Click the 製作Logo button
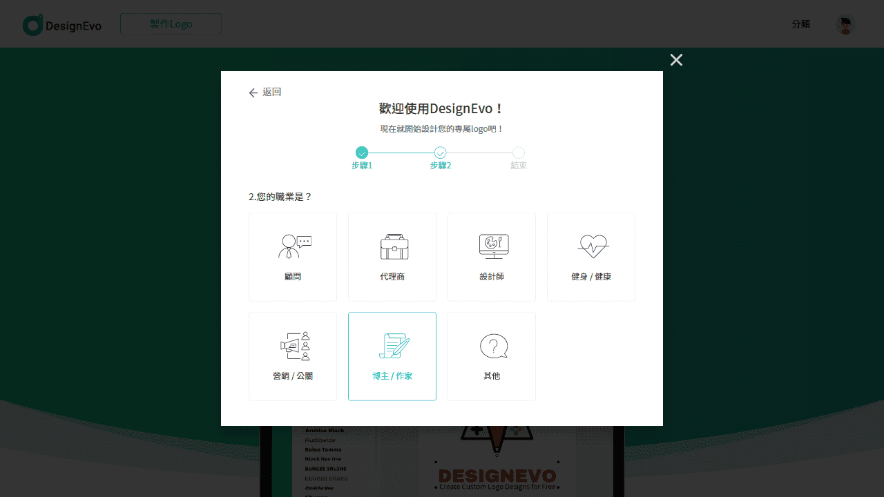The width and height of the screenshot is (884, 497). [171, 23]
